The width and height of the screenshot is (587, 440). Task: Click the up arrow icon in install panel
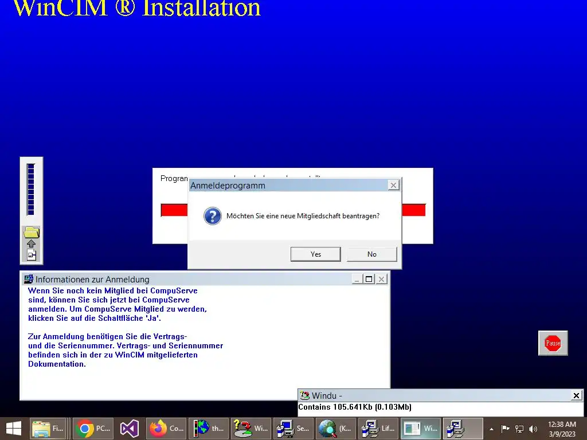pos(32,243)
